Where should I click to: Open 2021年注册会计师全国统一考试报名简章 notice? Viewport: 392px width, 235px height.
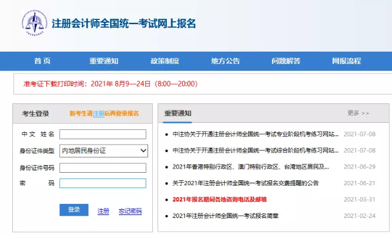[x=225, y=216]
